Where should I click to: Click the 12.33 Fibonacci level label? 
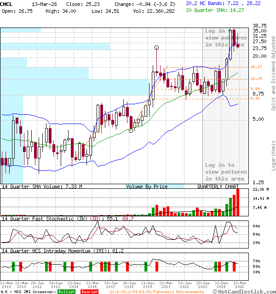(256, 79)
